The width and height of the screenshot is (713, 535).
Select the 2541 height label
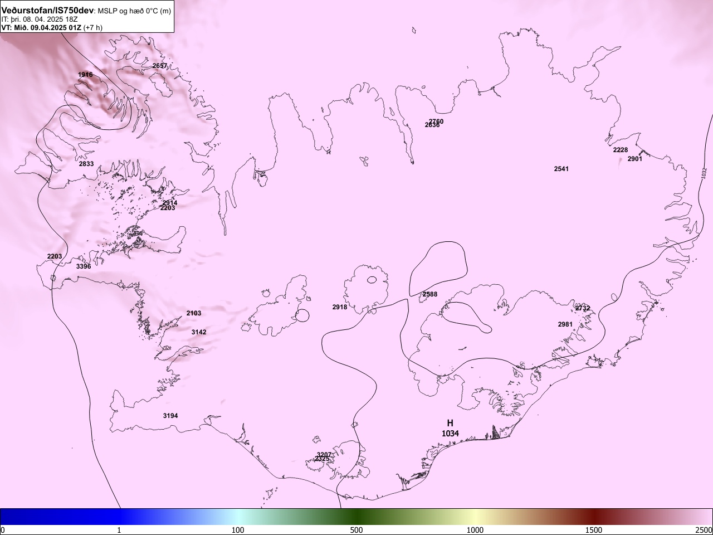coord(561,169)
